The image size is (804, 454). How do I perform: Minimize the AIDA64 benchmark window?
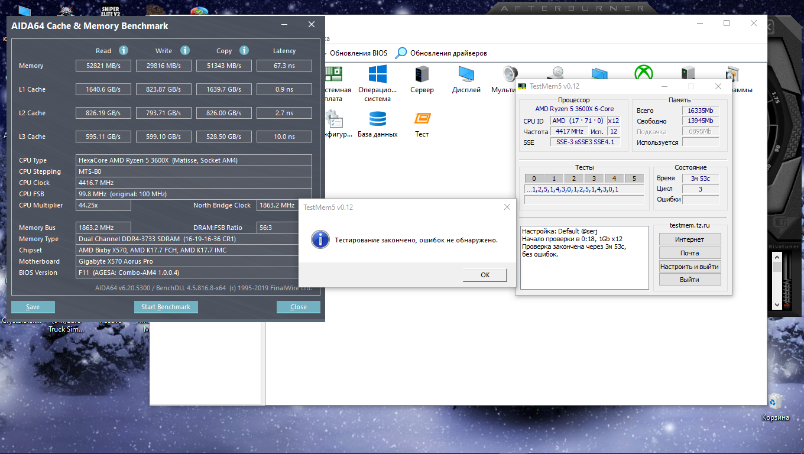coord(284,25)
